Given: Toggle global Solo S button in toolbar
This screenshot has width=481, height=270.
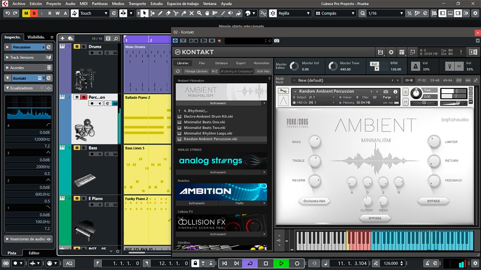Looking at the screenshot, I should point(34,13).
